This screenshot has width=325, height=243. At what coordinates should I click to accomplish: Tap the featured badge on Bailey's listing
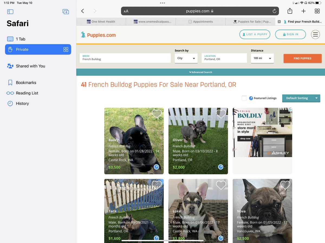tap(157, 167)
